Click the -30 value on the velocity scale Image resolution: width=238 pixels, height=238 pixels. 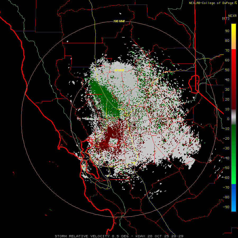(226, 148)
